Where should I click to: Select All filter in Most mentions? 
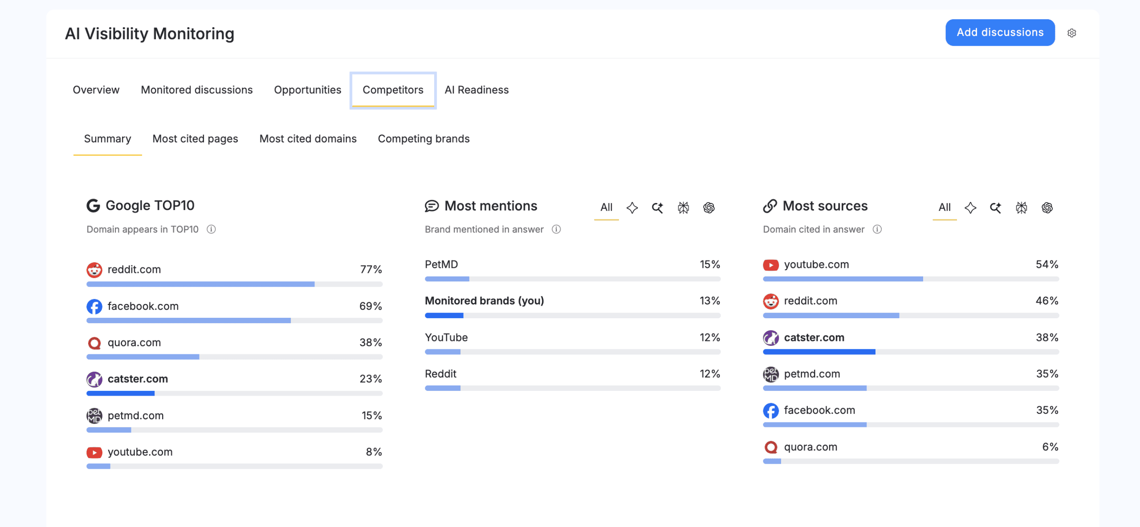tap(607, 207)
